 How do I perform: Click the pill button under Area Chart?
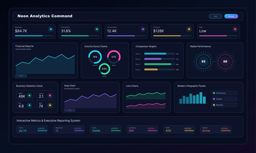pyautogui.click(x=70, y=110)
